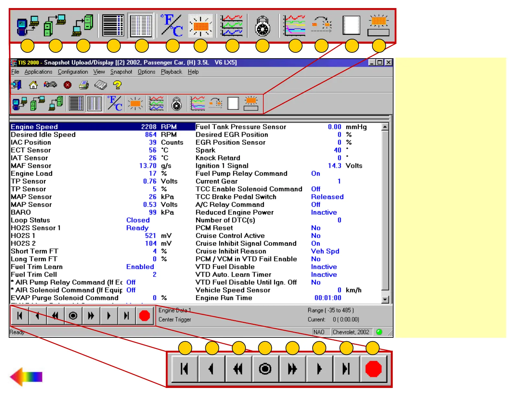Click the data list scrollbar down arrow
Screen dimensions: 513x396
(385, 300)
